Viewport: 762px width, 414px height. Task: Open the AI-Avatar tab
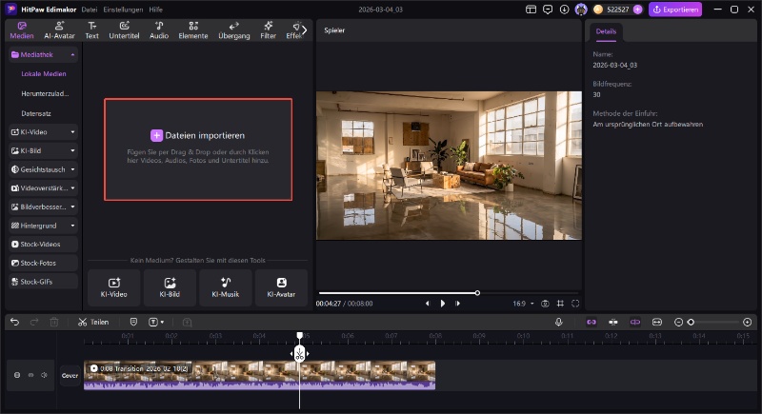pyautogui.click(x=59, y=30)
